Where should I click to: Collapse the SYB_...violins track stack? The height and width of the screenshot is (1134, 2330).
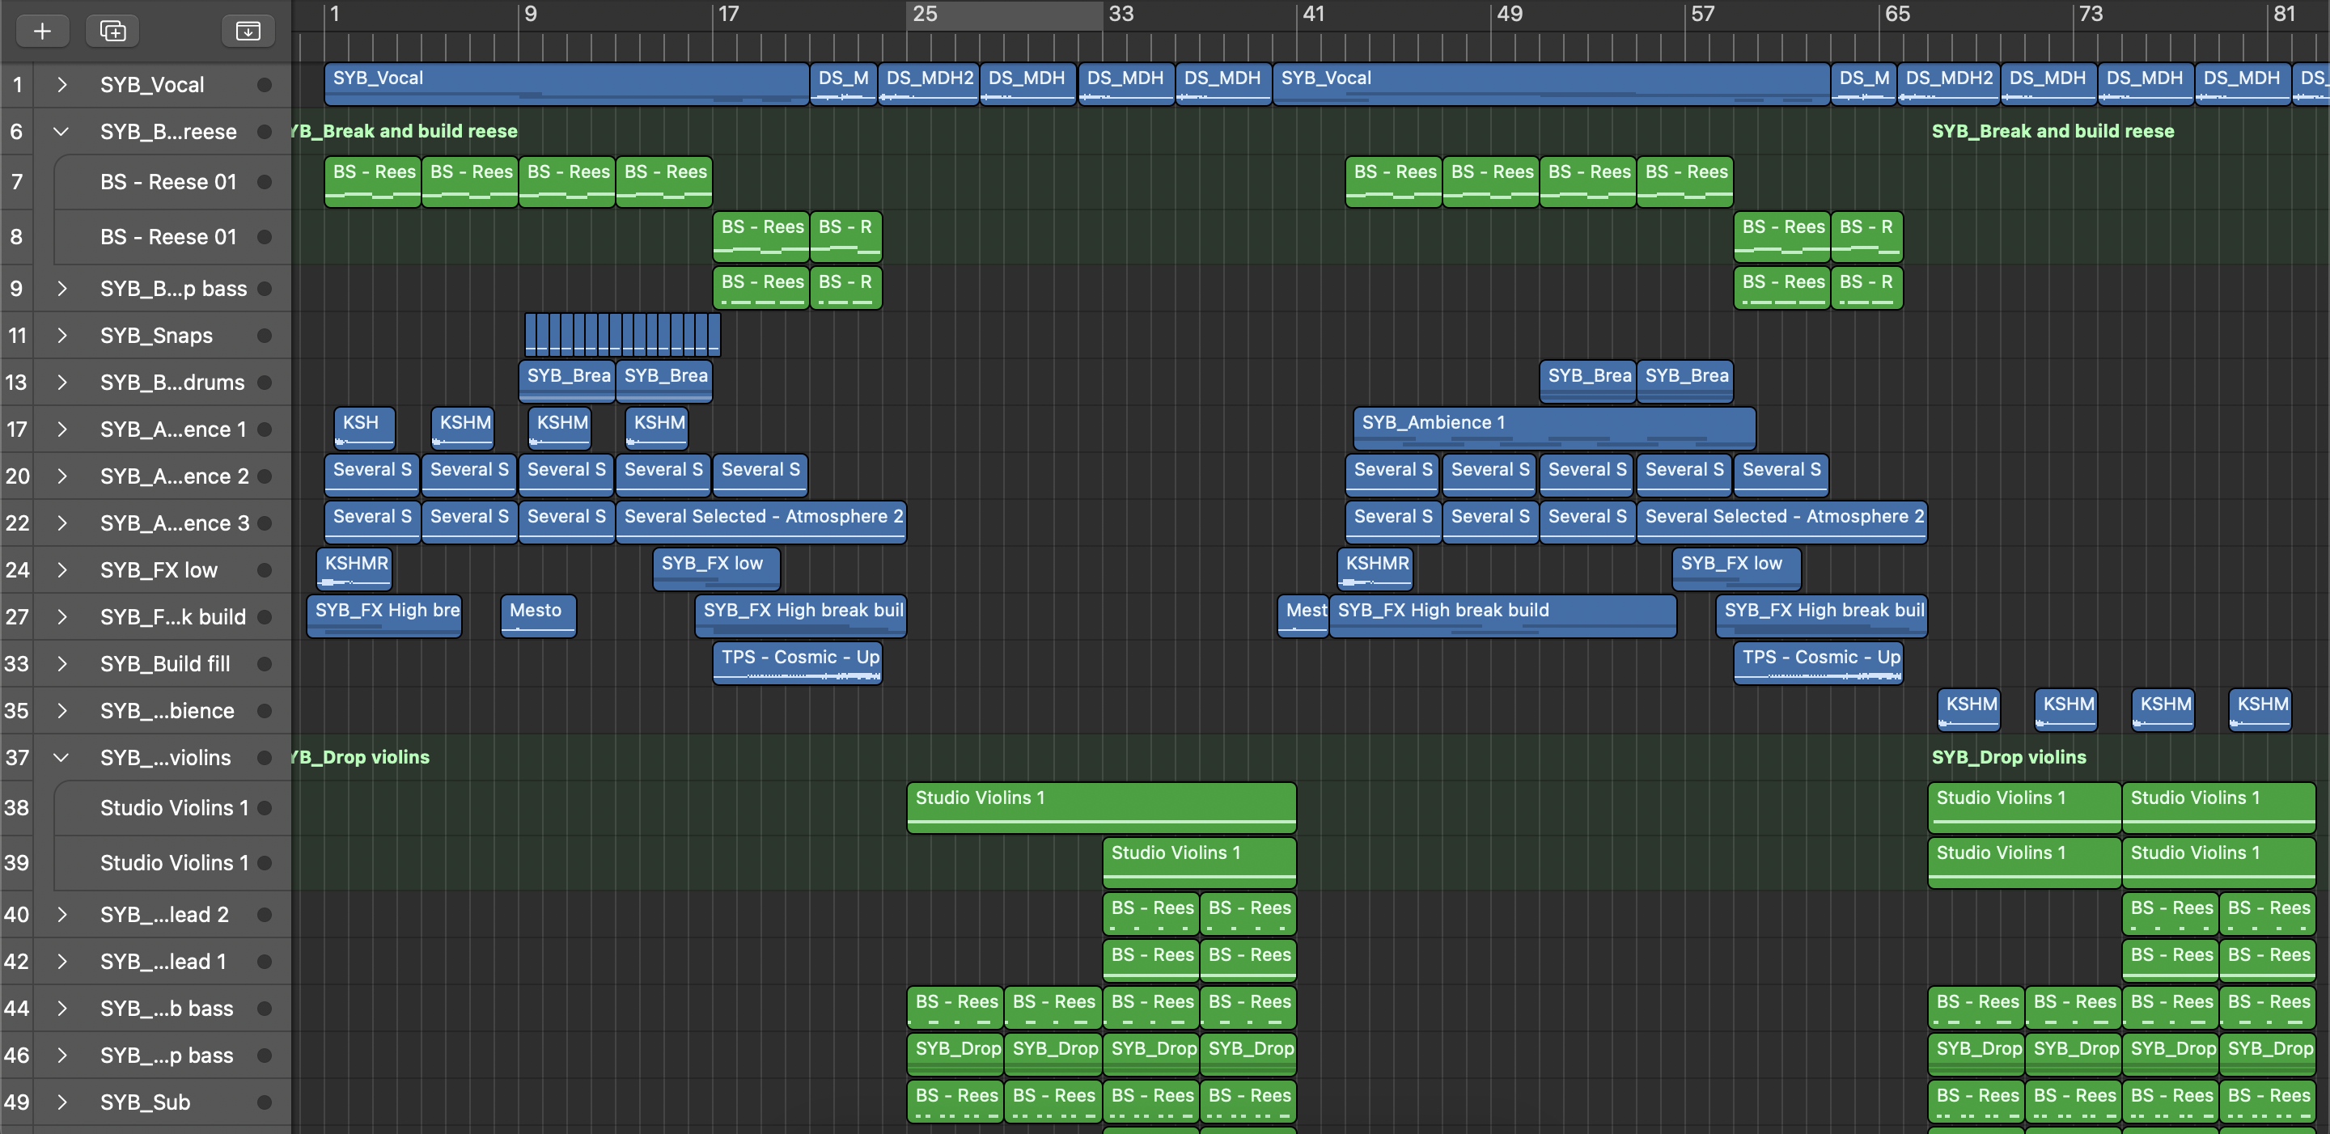61,758
